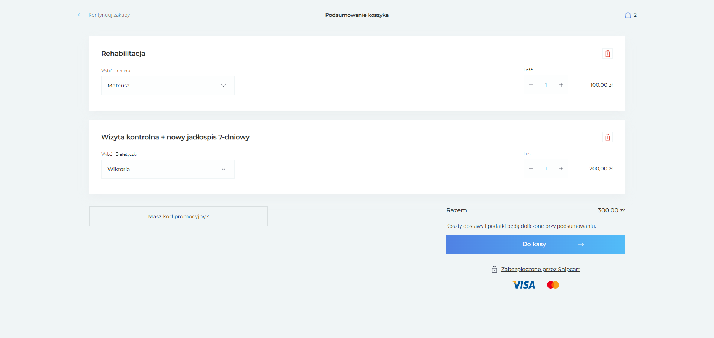Click the Do kasy checkout button
This screenshot has width=714, height=338.
pyautogui.click(x=534, y=244)
